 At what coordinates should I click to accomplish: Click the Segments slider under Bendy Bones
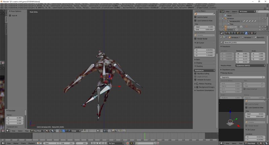click(x=243, y=77)
